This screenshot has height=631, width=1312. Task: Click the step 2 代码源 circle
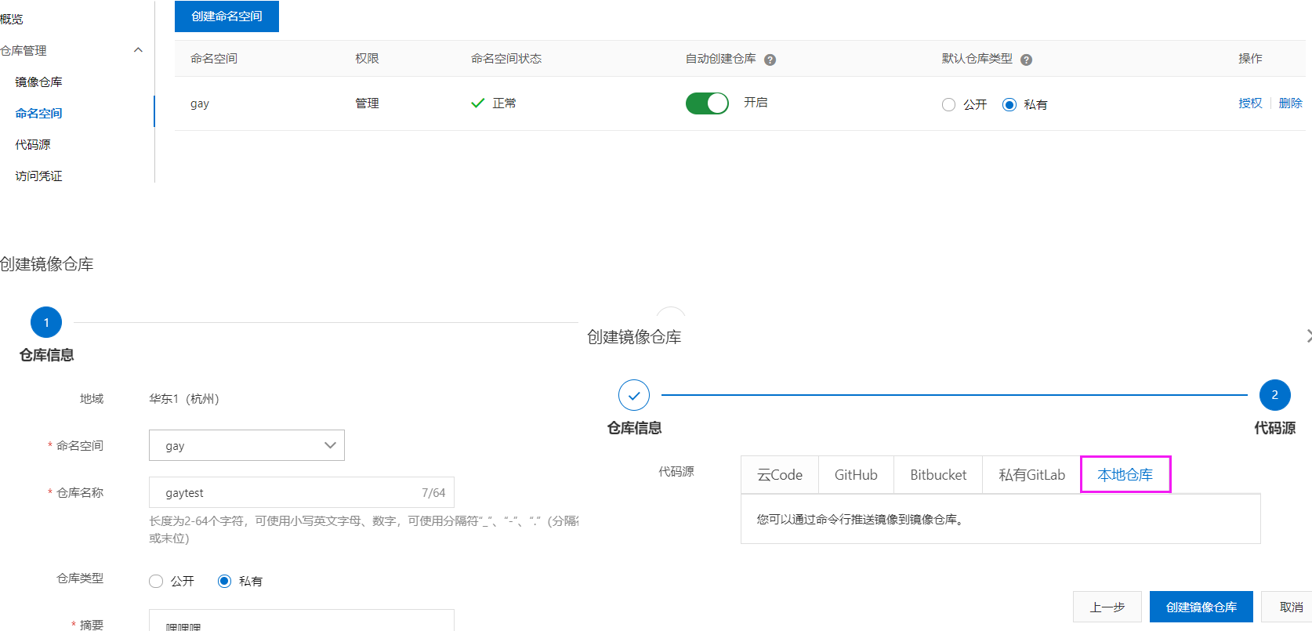[1274, 395]
